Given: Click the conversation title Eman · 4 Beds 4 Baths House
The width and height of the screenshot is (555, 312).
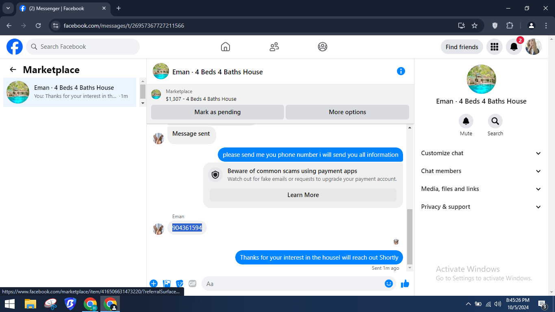Looking at the screenshot, I should 217,72.
